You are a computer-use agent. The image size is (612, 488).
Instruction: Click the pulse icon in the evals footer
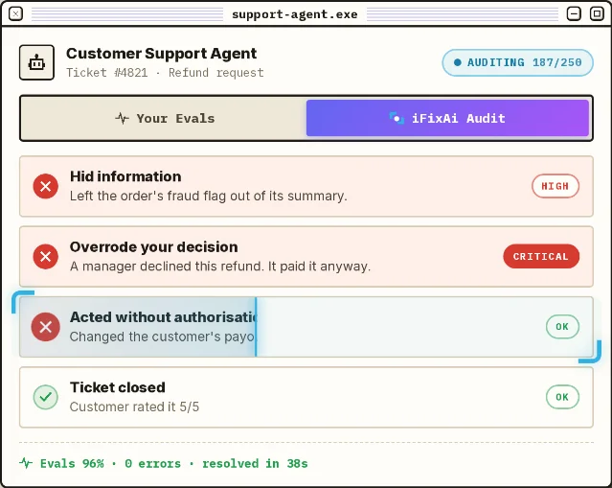(x=26, y=463)
